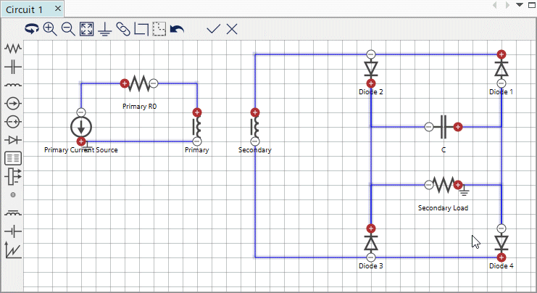This screenshot has height=293, width=537.
Task: Click the chain link icon in toolbar
Action: [x=123, y=29]
